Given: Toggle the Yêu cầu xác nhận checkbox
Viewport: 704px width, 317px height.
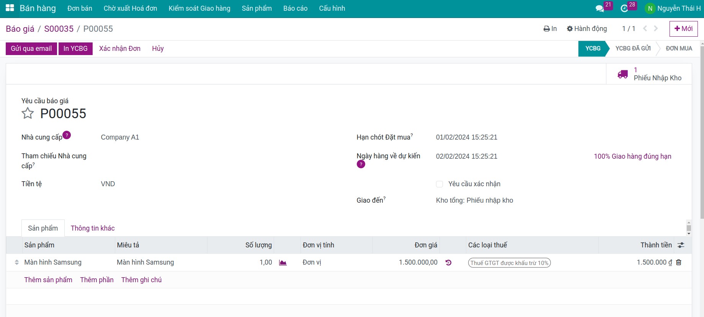Looking at the screenshot, I should pyautogui.click(x=439, y=184).
